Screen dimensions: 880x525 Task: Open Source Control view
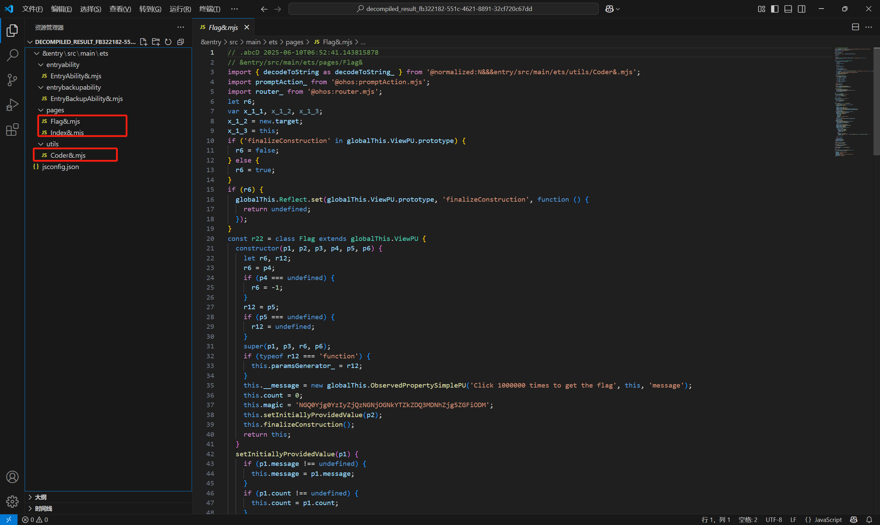click(x=12, y=80)
